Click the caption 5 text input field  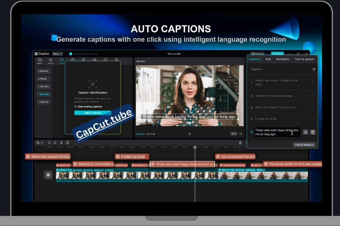click(277, 132)
